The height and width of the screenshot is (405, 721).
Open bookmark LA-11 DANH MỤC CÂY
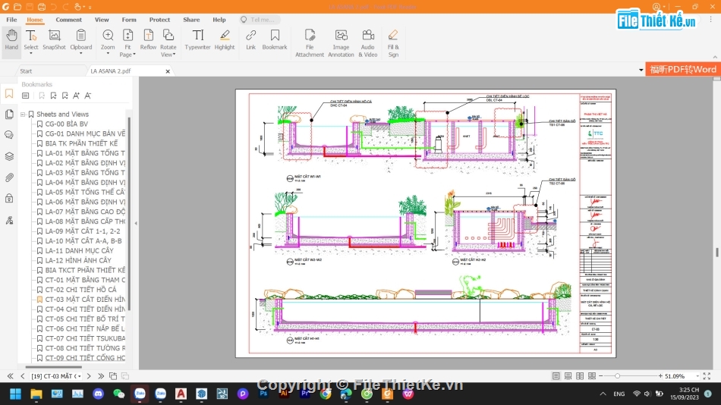click(79, 250)
